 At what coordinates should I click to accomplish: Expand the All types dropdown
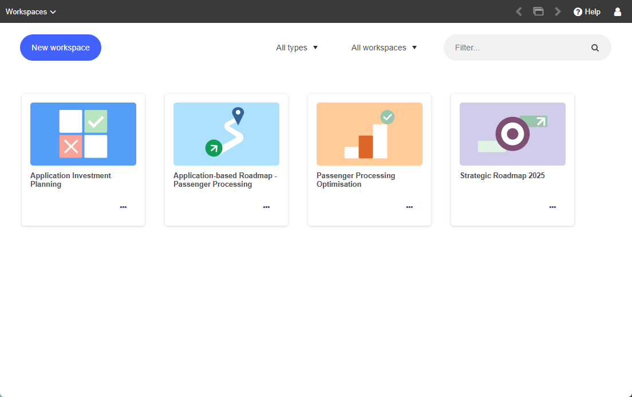click(x=297, y=48)
